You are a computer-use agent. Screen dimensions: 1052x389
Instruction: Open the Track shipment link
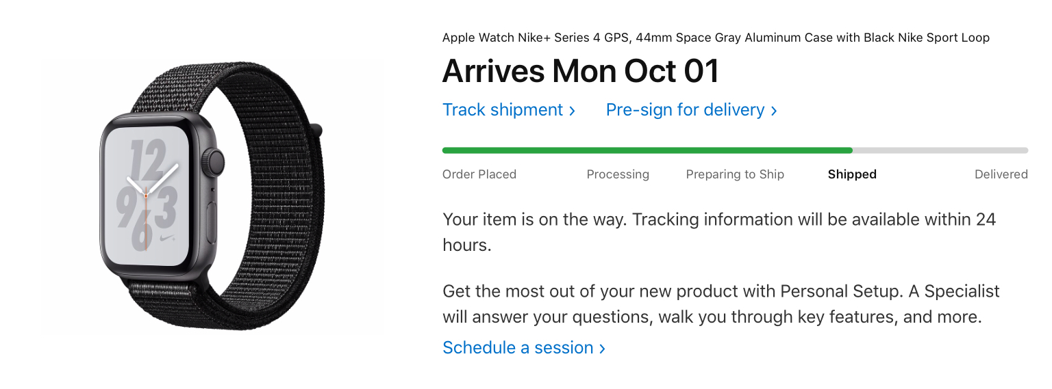[x=503, y=110]
